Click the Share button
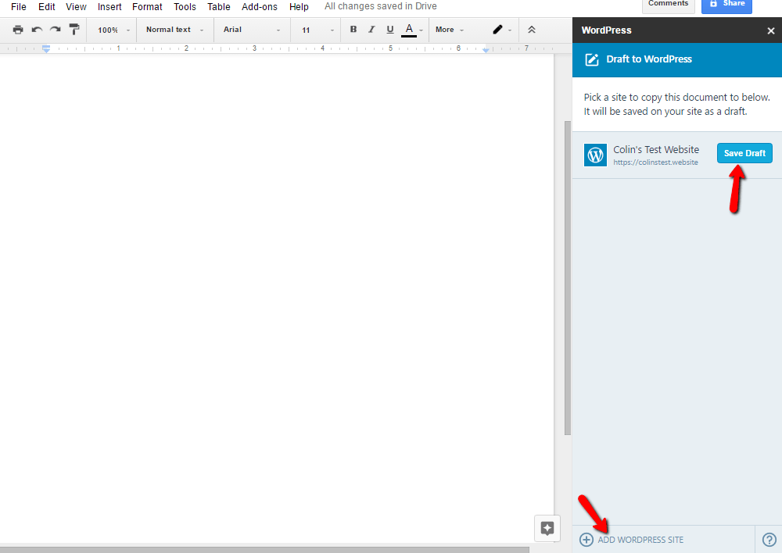 click(726, 5)
